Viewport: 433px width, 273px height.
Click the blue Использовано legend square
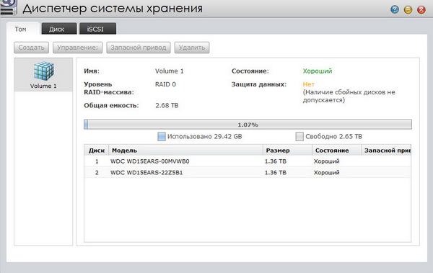(162, 136)
